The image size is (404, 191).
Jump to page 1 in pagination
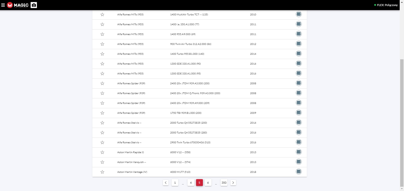tap(175, 183)
